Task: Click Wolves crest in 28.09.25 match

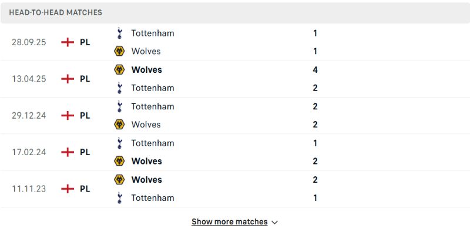Action: pos(119,51)
